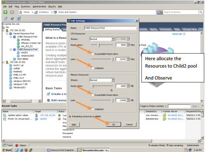Click the close tab link
Screen dimensions: 205x152
tap(177, 34)
